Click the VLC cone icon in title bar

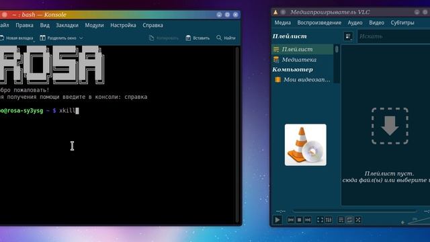pyautogui.click(x=275, y=12)
